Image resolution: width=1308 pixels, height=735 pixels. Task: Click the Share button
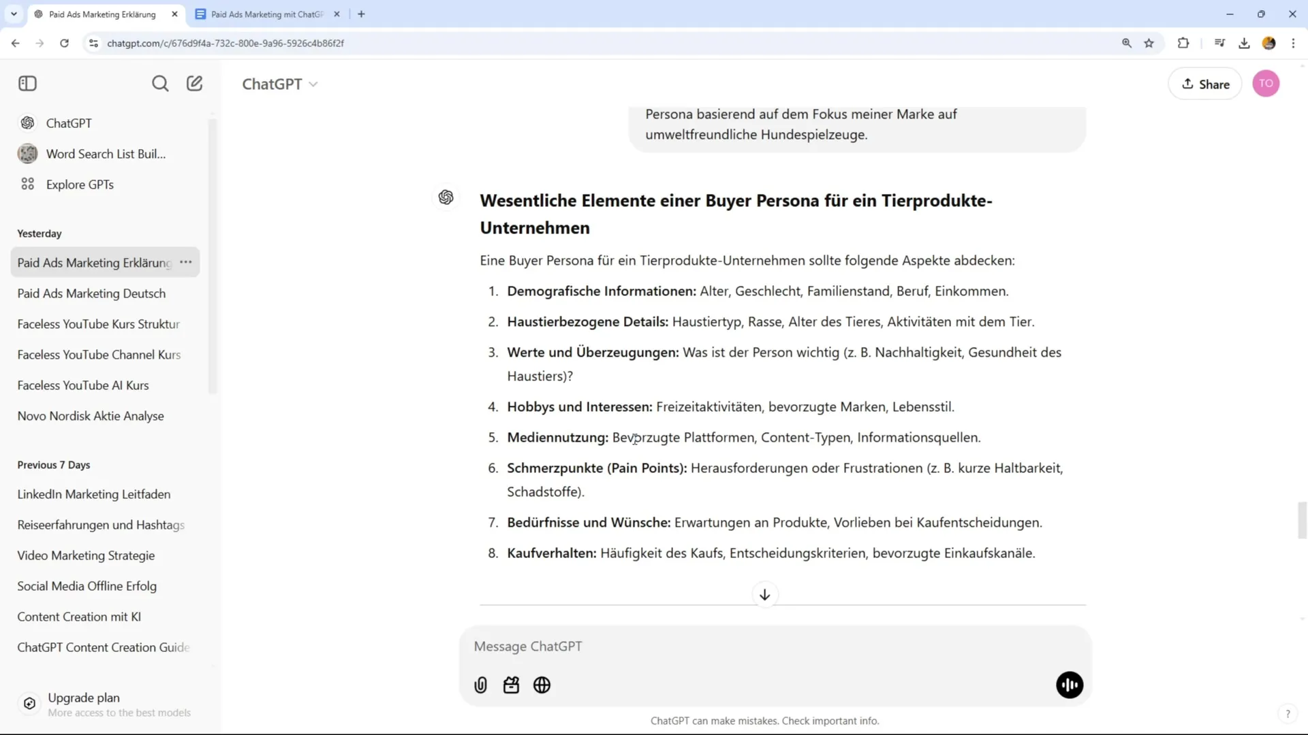(x=1205, y=84)
